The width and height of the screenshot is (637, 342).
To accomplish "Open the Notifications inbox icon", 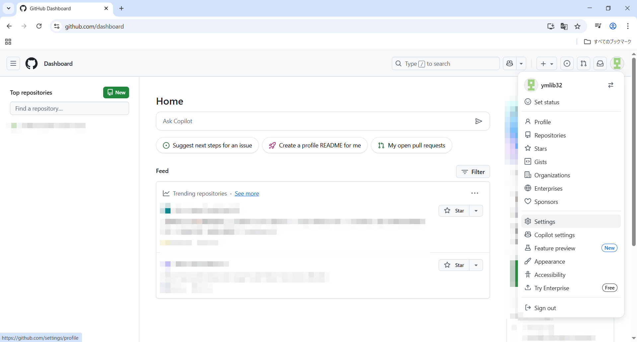I will 600,63.
